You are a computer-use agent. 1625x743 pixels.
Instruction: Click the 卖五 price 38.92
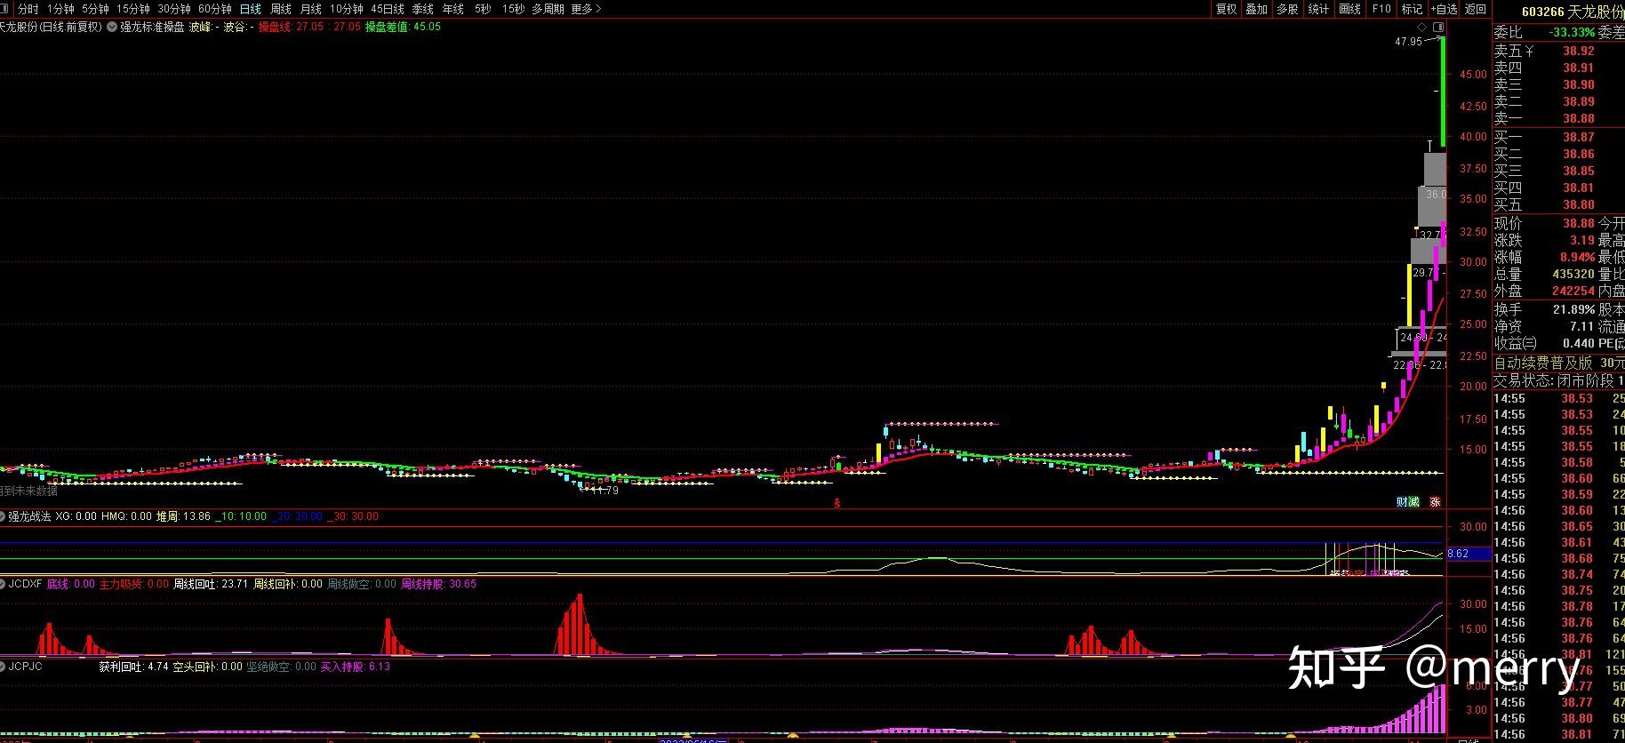1579,51
